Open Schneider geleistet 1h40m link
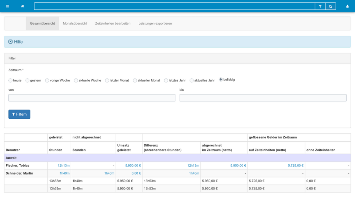 tap(64, 173)
